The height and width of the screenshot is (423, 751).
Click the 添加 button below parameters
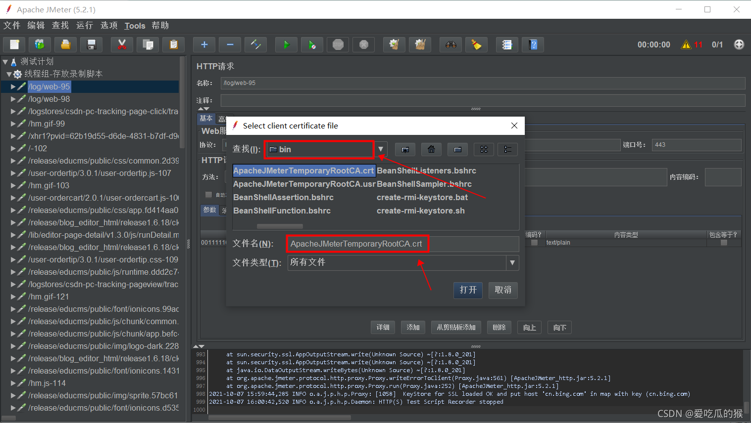point(413,327)
